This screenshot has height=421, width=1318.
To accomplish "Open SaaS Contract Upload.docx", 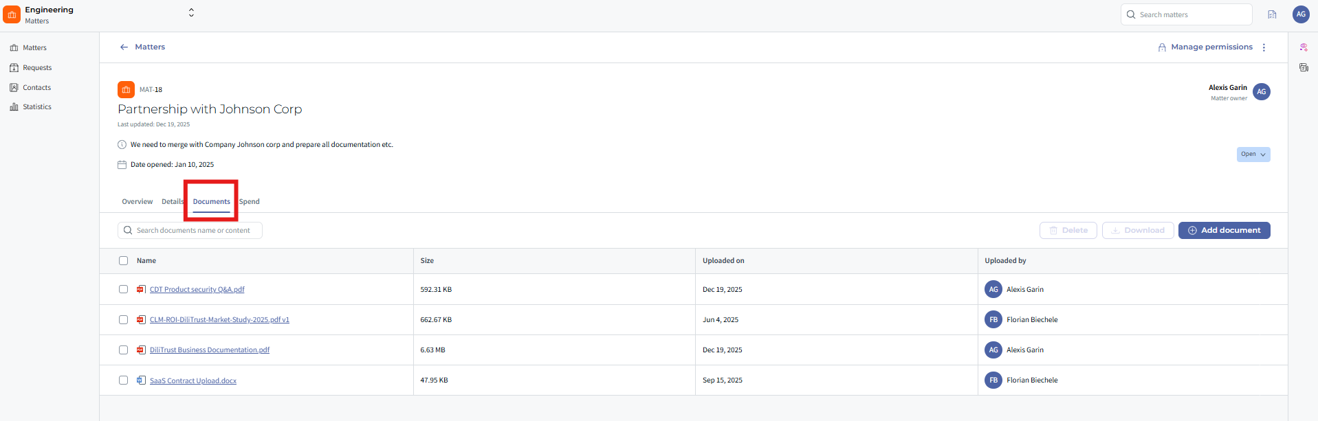I will click(x=193, y=381).
